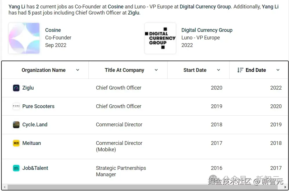Screen dimensions: 289x191
Task: Click the Job&Talent teal logo icon
Action: (x=16, y=168)
